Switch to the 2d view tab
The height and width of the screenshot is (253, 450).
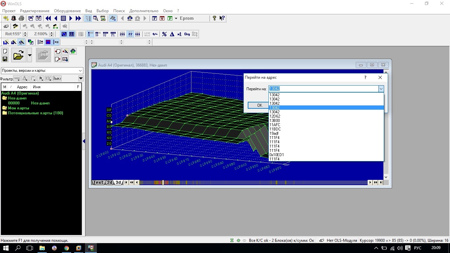110,183
